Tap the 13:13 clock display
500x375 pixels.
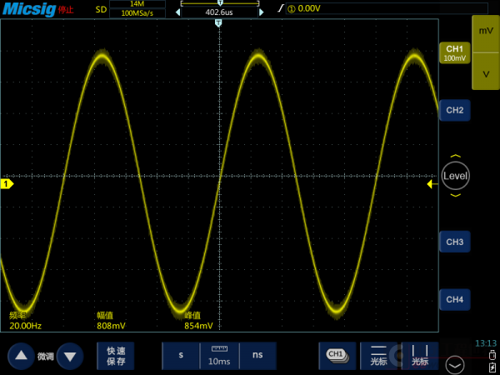[486, 343]
